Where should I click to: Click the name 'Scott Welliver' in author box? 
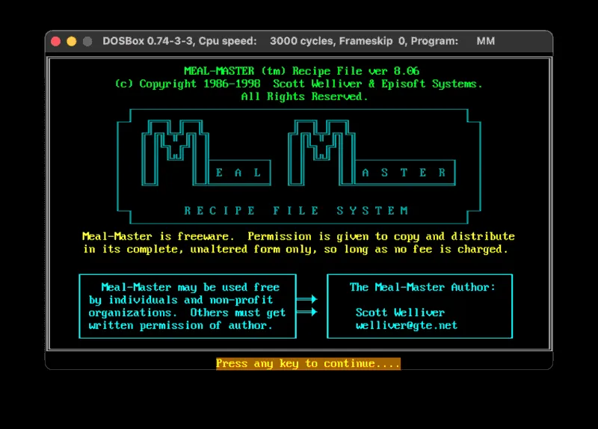pos(400,312)
